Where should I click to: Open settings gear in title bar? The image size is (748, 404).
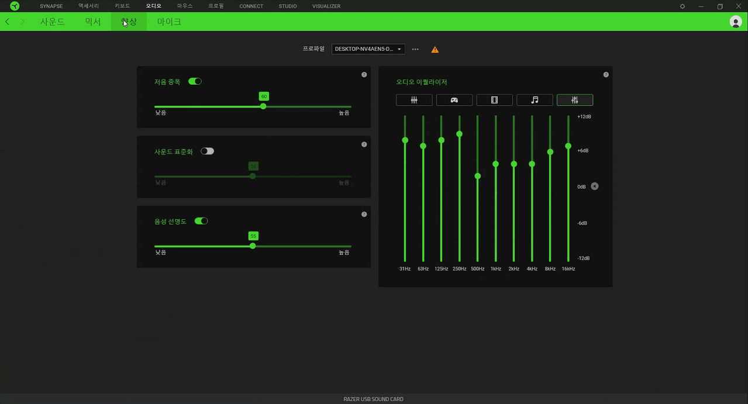click(x=682, y=6)
